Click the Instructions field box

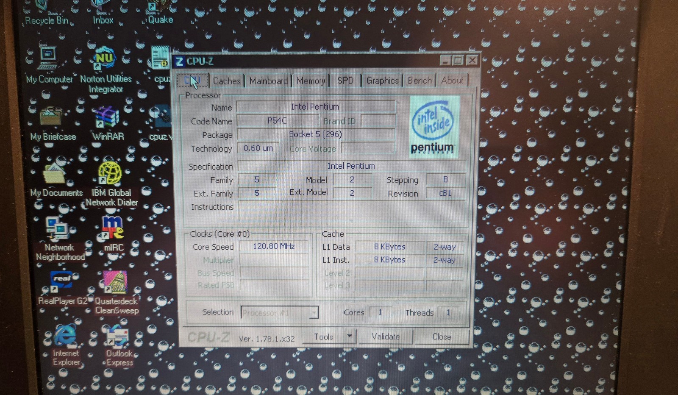coord(352,211)
